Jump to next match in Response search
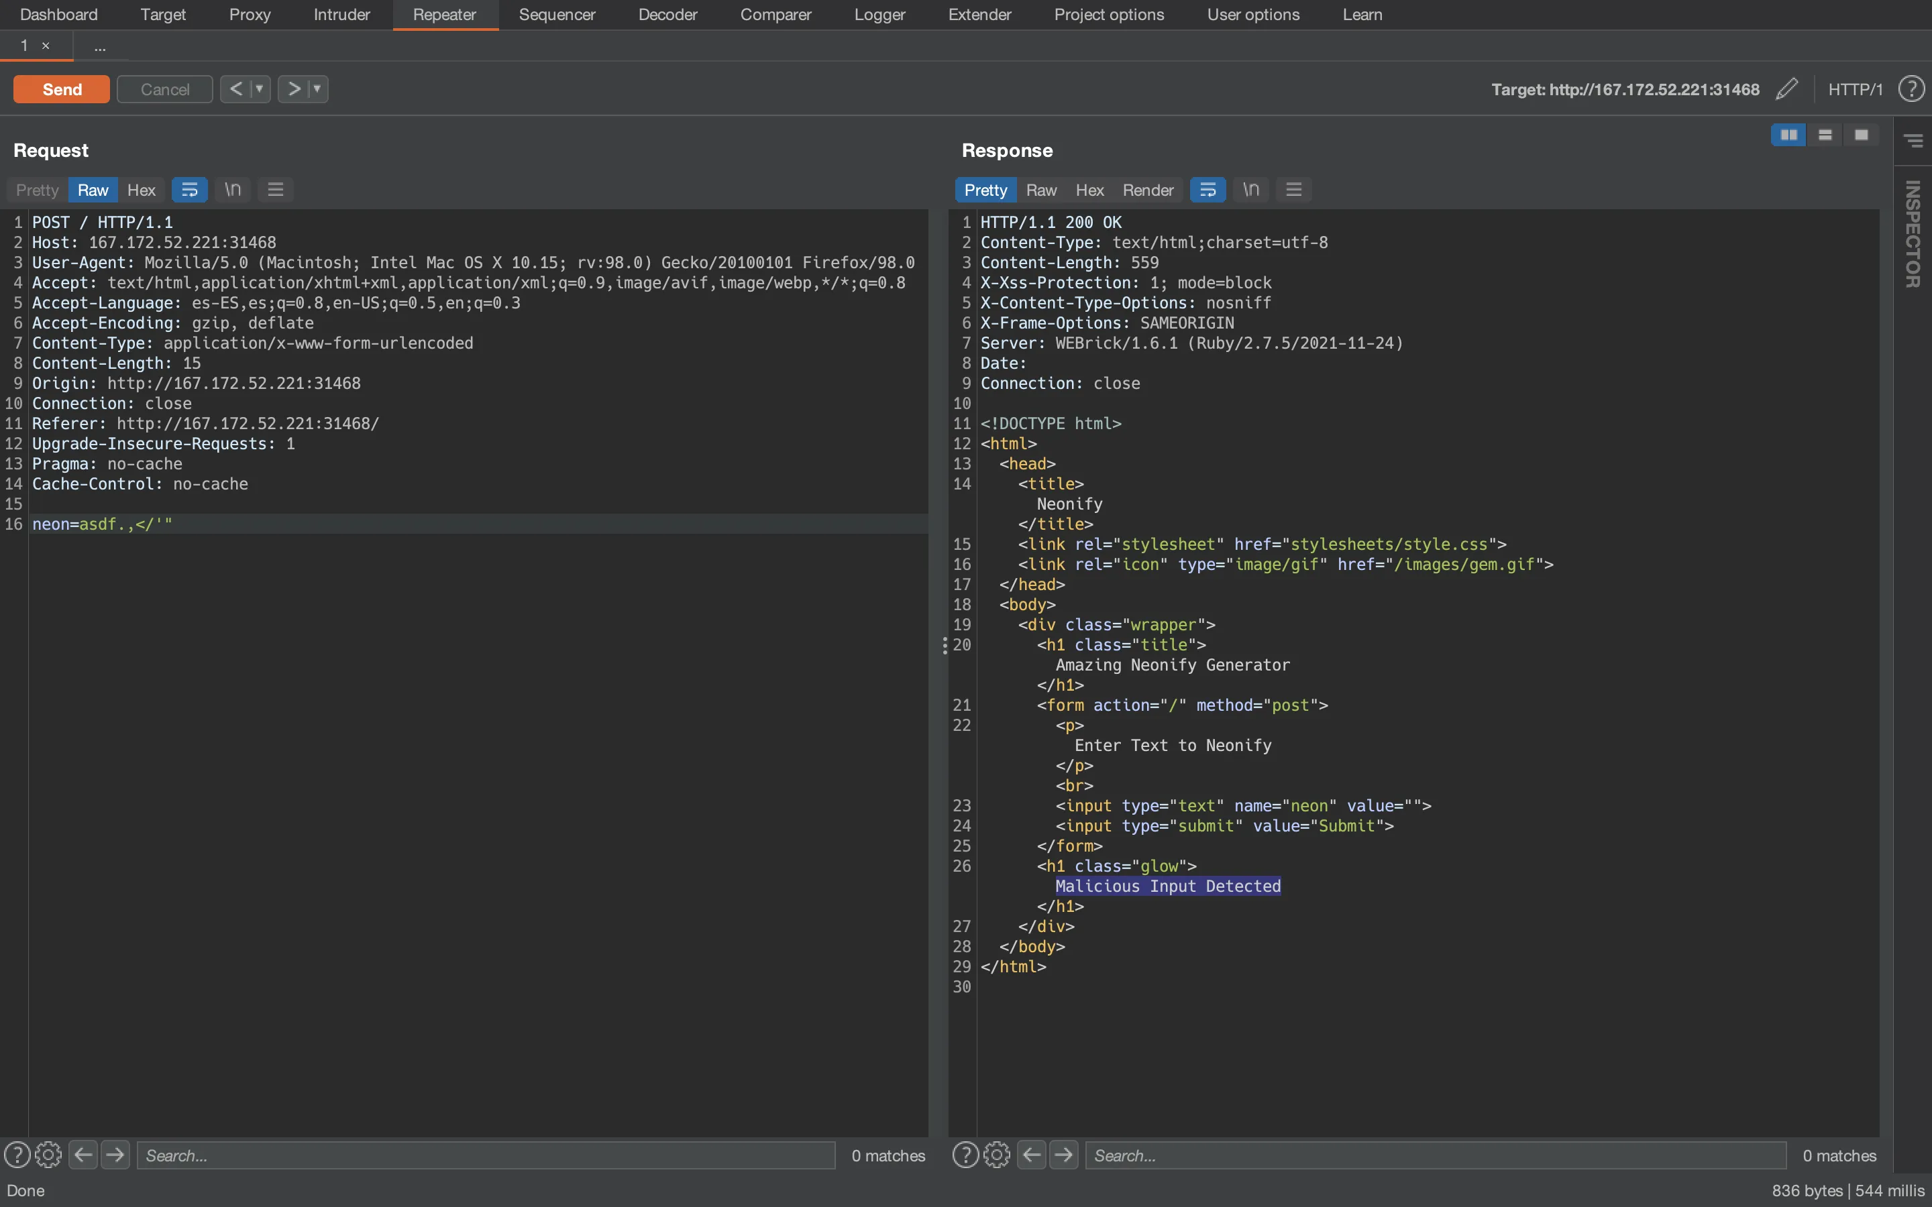This screenshot has height=1207, width=1932. pos(1063,1155)
